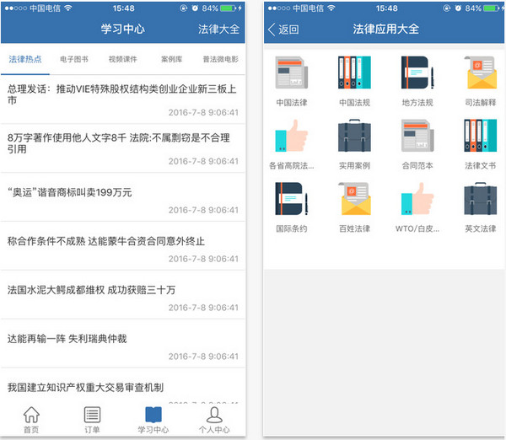Open 个人中心 profile icon
506x440 pixels.
point(214,415)
